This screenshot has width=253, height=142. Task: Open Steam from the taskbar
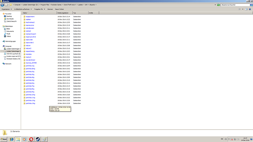coord(38,139)
